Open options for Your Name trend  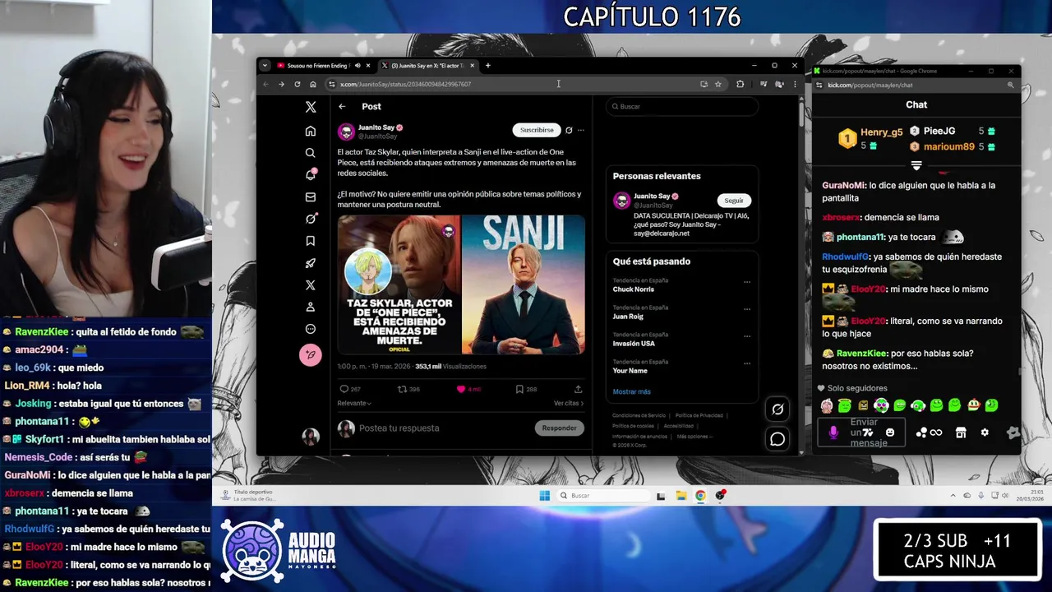tap(747, 363)
